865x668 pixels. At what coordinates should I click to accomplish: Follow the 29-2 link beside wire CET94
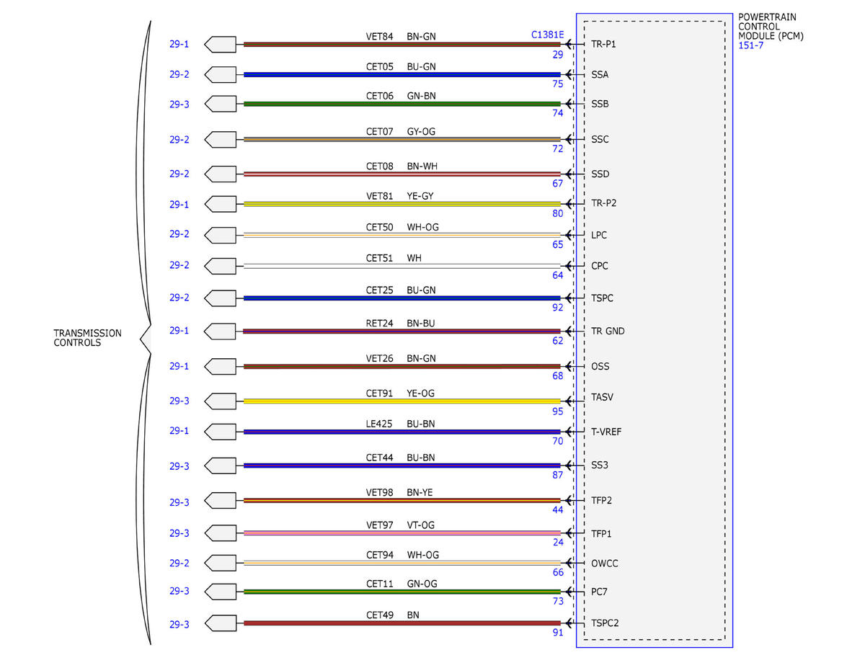click(179, 563)
